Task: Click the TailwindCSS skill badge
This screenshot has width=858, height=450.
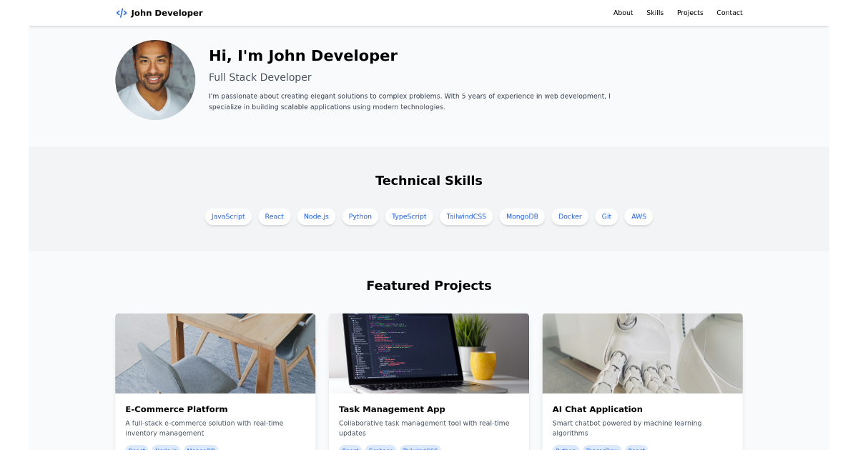Action: point(466,216)
